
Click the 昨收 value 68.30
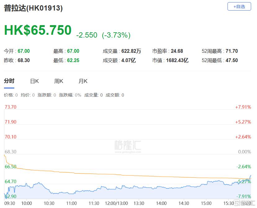[24, 60]
